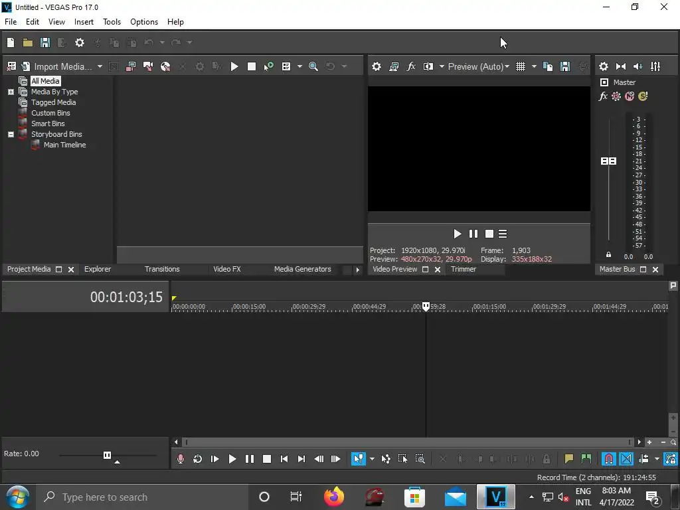Expand Media By Type tree node
The image size is (680, 510).
coord(11,92)
